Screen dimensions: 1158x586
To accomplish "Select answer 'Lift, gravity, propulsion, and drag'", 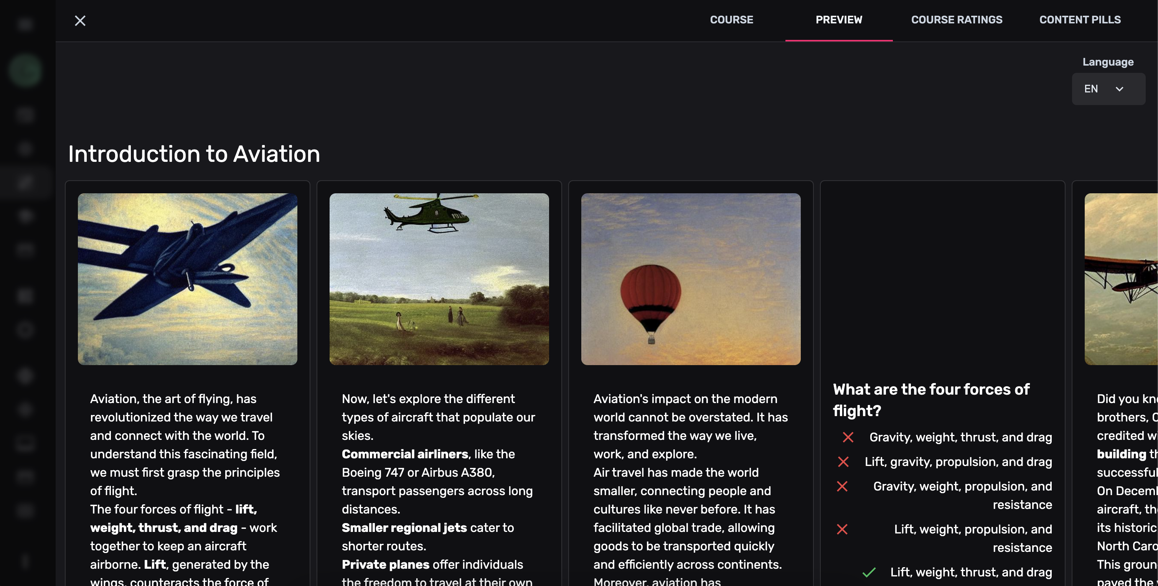I will click(x=958, y=461).
